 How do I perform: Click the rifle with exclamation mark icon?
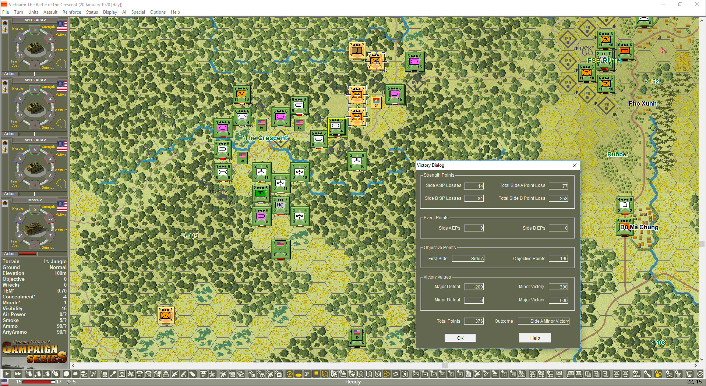174,374
